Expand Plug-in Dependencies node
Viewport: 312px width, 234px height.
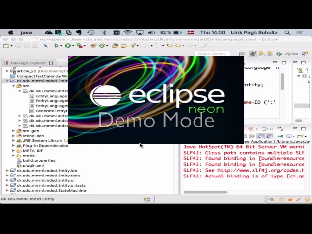tap(13, 145)
